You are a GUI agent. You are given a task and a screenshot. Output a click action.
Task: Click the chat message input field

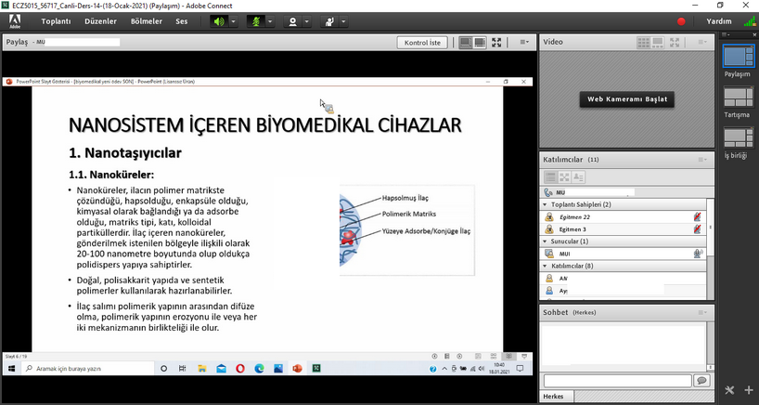pyautogui.click(x=617, y=381)
